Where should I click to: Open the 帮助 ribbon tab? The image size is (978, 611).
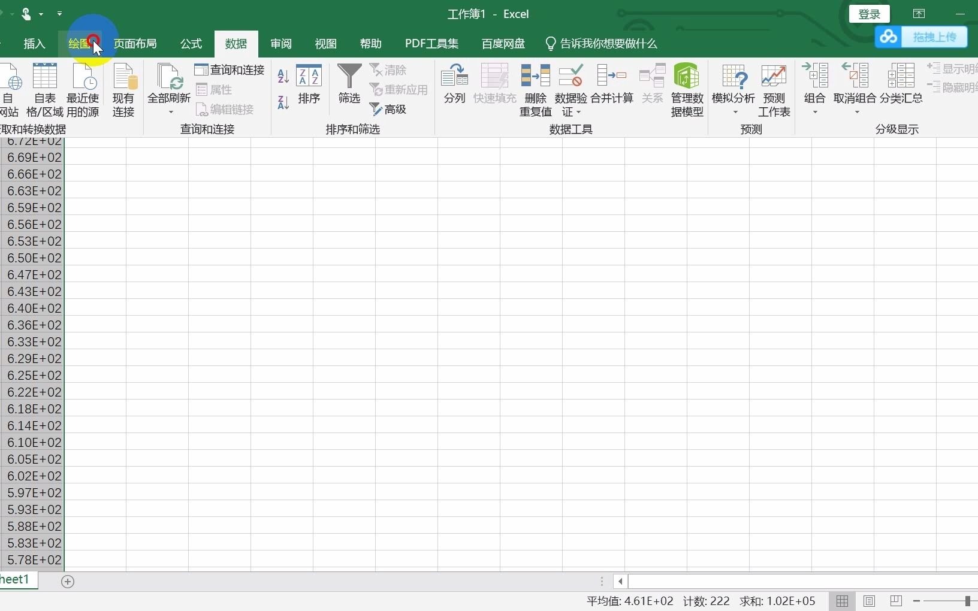click(x=371, y=44)
